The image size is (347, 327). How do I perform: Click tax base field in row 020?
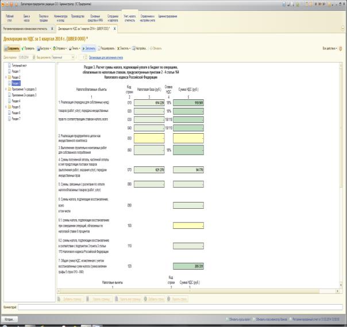tap(149, 111)
